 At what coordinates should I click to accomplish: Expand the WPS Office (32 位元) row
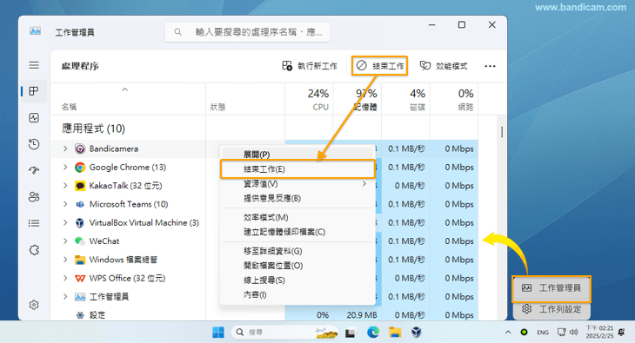[65, 278]
